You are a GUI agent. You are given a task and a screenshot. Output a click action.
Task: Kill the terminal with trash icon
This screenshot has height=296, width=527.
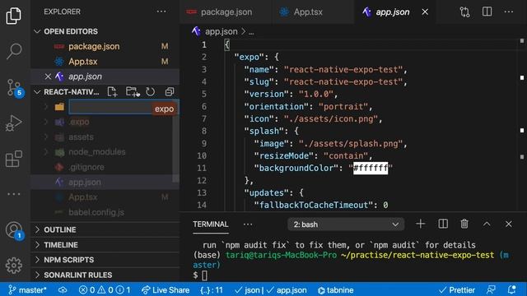464,224
